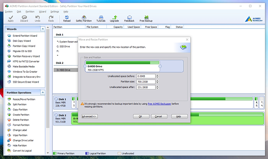Click the Apply checkmark toolbar icon
Screen dimensions: 268x159
pos(11,19)
